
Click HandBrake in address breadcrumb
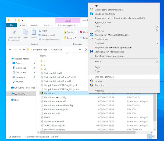coord(56,50)
